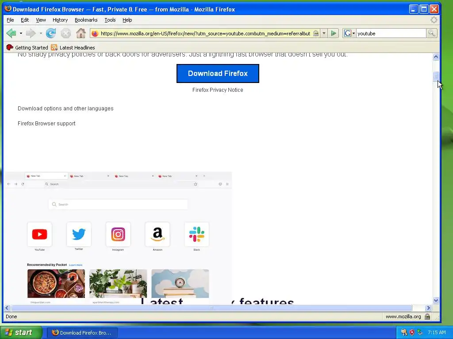Click the key tray icon in system tray
The height and width of the screenshot is (339, 453).
pyautogui.click(x=404, y=332)
